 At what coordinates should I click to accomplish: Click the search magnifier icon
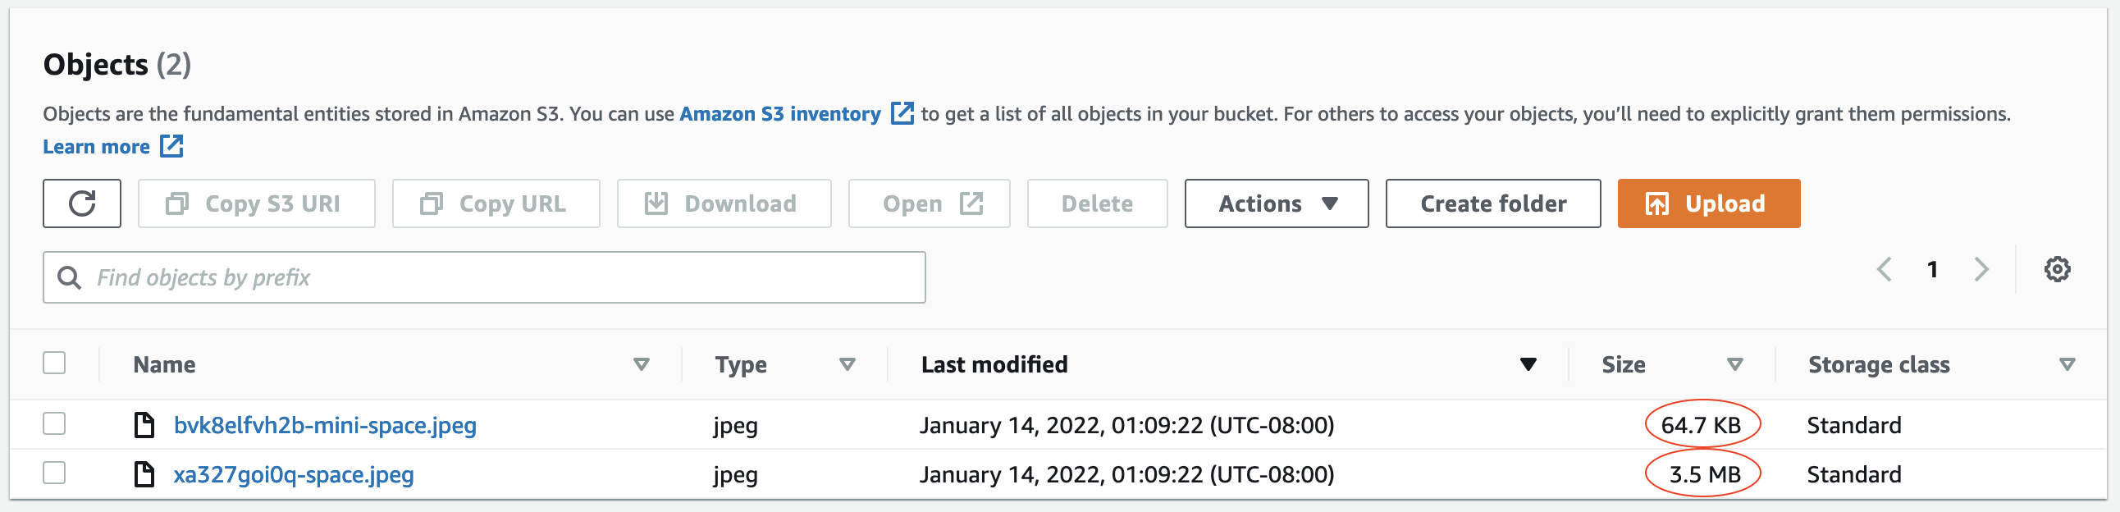(70, 277)
